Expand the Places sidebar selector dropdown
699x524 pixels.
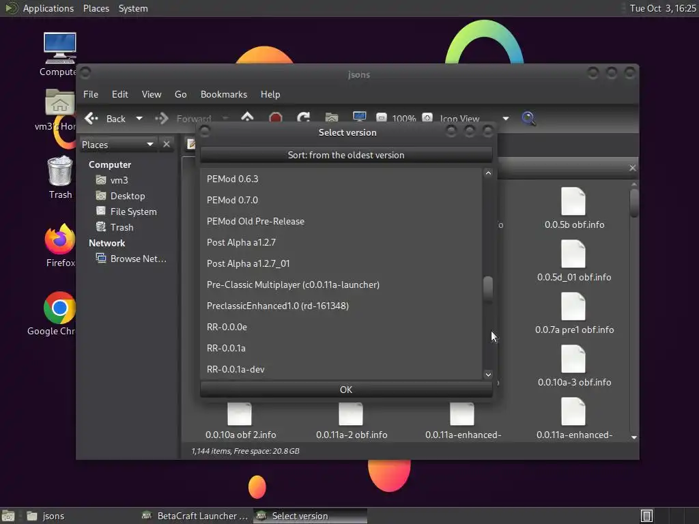(x=117, y=145)
